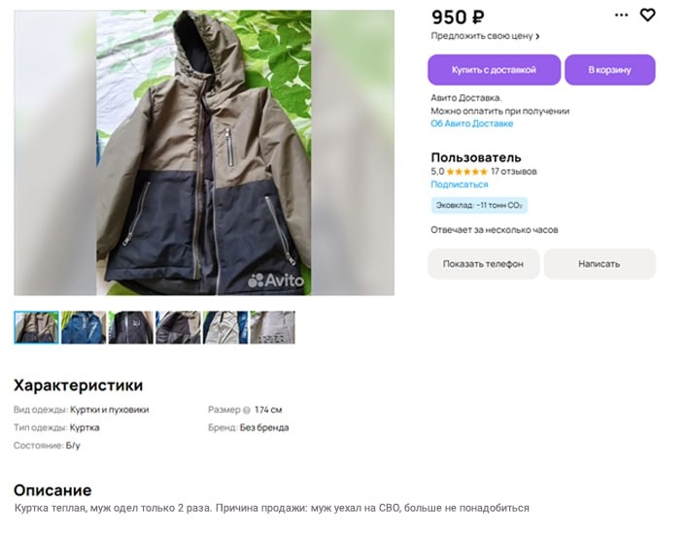
Task: Select the third dark jacket thumbnail
Action: tap(131, 327)
